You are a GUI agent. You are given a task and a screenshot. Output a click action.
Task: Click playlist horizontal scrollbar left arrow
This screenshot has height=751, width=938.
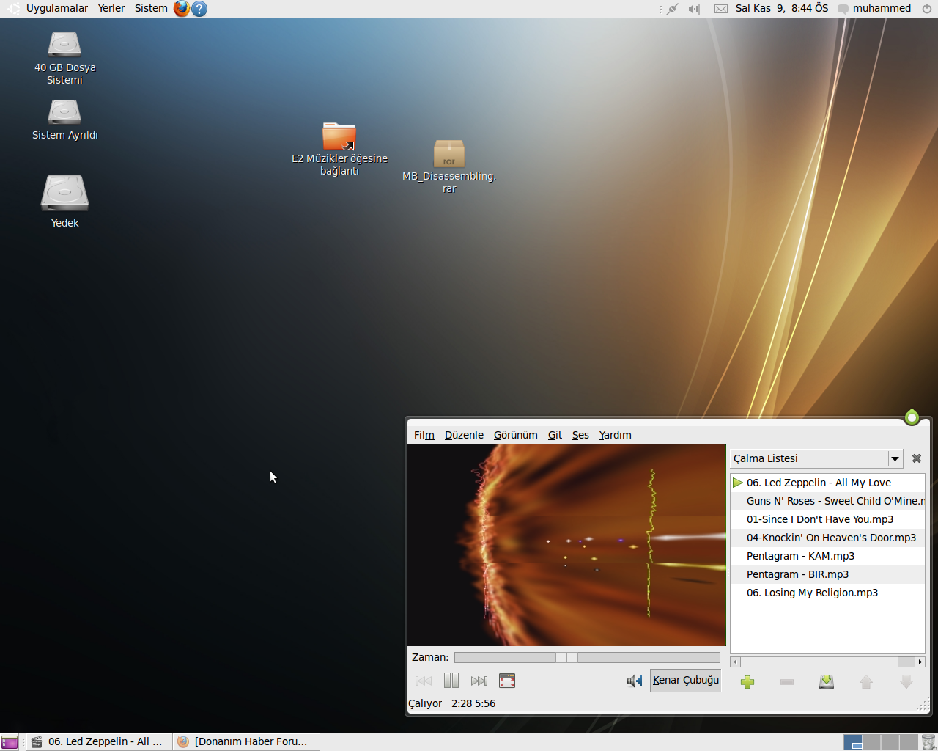[x=735, y=662]
